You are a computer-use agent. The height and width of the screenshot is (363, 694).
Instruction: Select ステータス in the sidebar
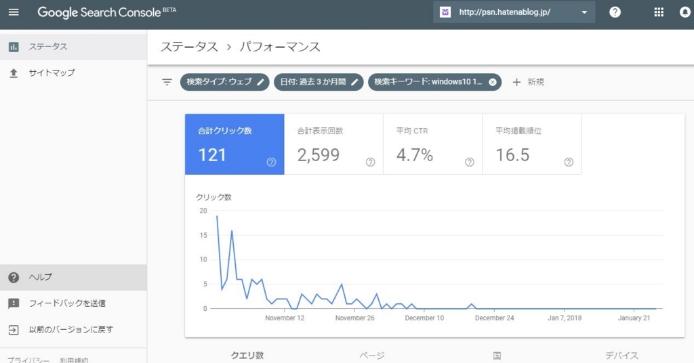(73, 47)
